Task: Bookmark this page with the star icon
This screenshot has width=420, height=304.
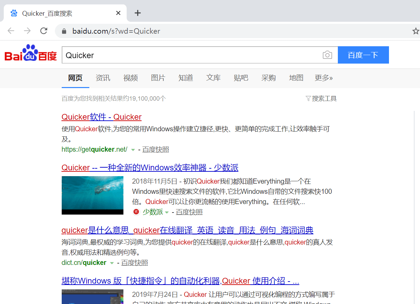Action: coord(416,31)
